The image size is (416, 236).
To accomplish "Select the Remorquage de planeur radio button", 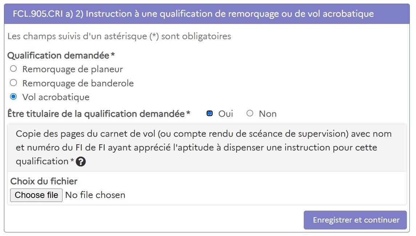I will [13, 69].
